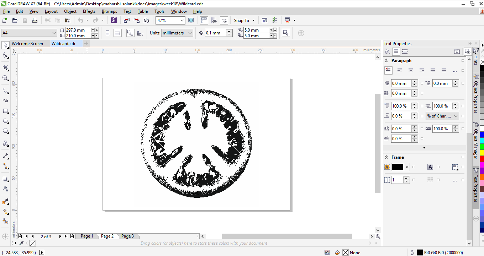Select the Ellipse tool

(x=5, y=121)
